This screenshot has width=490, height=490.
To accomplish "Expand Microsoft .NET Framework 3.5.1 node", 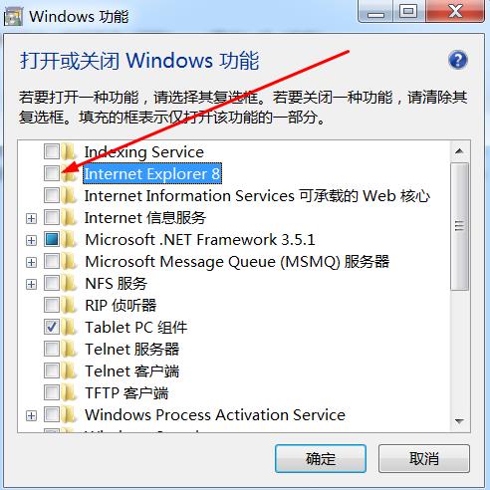I will pyautogui.click(x=31, y=240).
